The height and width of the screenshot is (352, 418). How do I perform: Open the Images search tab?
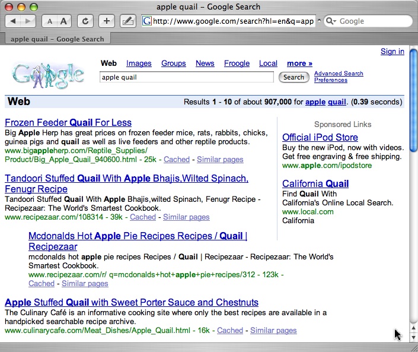tap(139, 64)
